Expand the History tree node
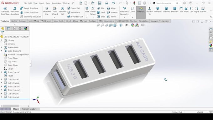 [2, 40]
